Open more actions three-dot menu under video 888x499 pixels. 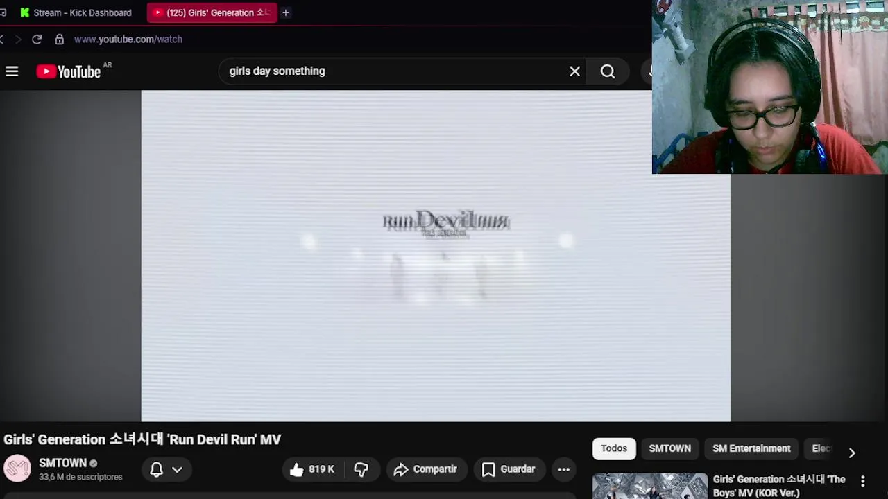(564, 469)
